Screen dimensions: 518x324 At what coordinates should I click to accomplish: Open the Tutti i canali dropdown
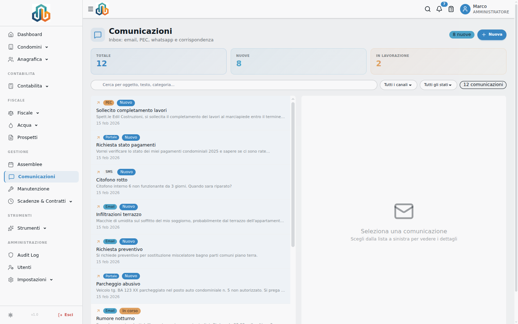(x=399, y=85)
